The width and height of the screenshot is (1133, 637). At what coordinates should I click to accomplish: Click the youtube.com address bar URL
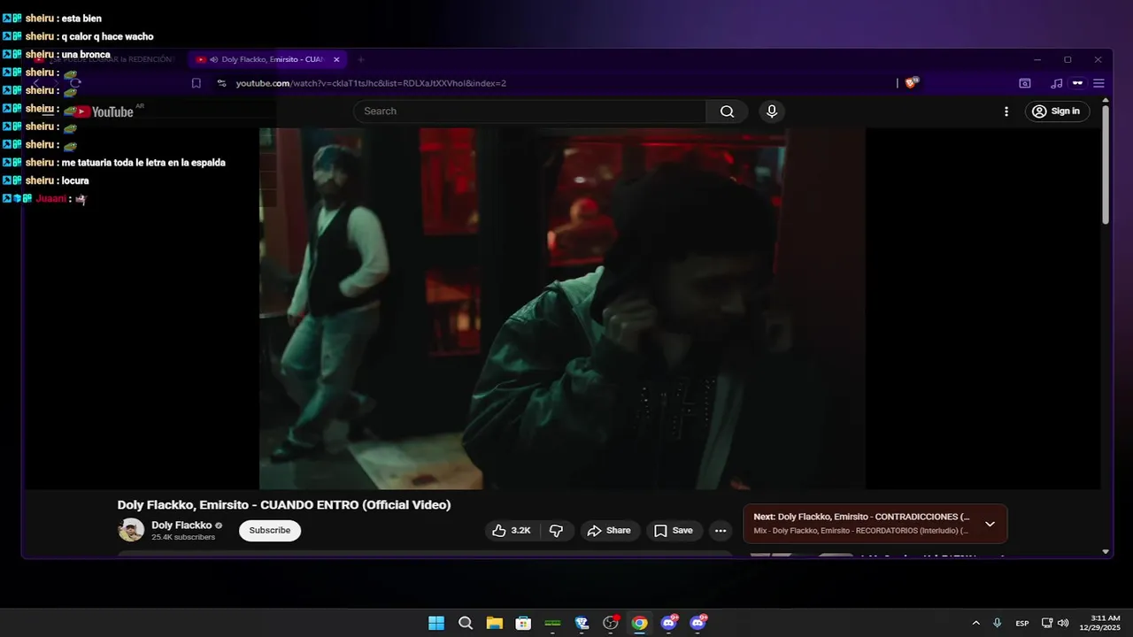(371, 83)
